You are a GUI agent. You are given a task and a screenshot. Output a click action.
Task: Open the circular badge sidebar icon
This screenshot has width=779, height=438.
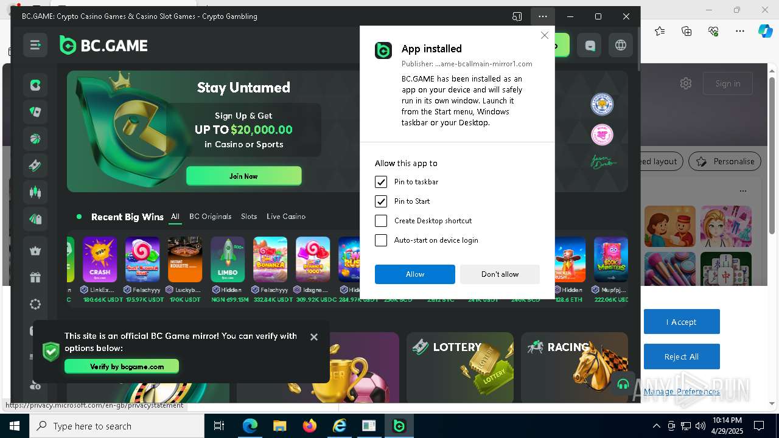pyautogui.click(x=35, y=304)
